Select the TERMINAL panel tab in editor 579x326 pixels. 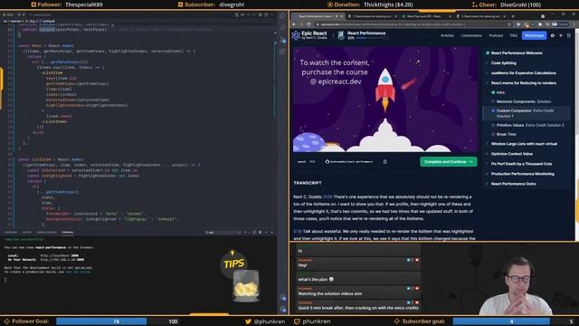[68, 233]
